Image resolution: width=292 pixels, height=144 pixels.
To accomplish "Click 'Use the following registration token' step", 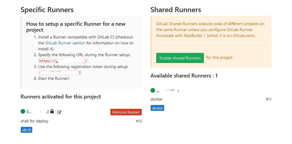I will [83, 67].
